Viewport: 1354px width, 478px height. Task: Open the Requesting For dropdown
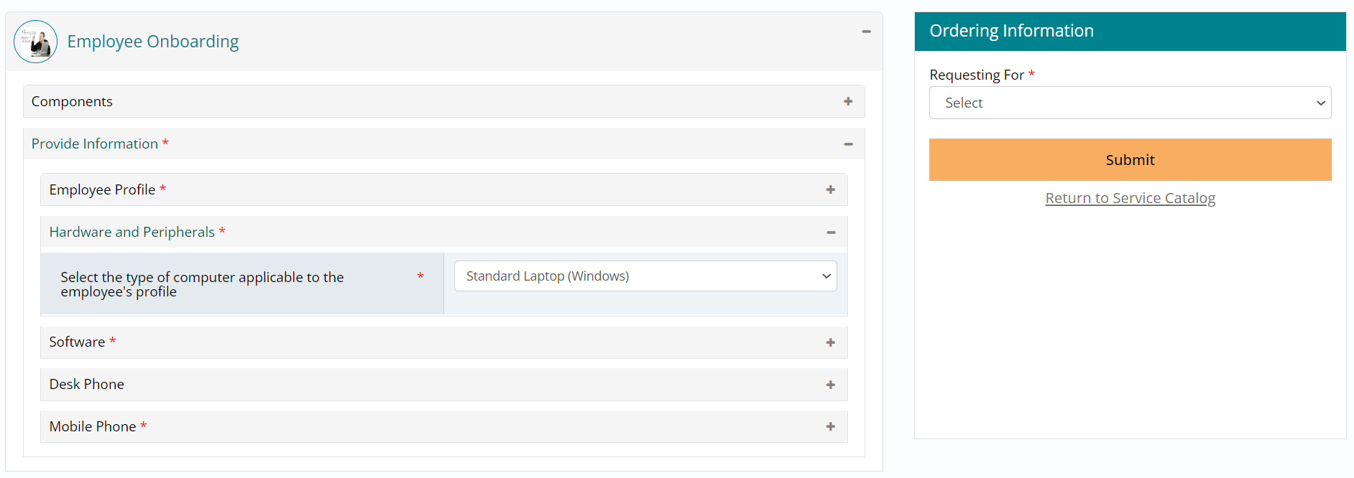click(x=1130, y=103)
